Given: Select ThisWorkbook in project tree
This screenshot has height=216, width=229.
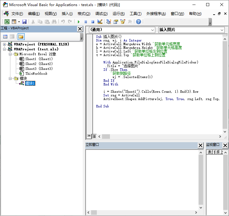Looking at the screenshot, I should [x=36, y=74].
